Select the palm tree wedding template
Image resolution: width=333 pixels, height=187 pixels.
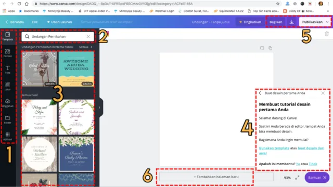pos(40,69)
